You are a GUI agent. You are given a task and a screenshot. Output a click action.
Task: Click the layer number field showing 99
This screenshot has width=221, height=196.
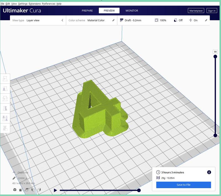coord(215,52)
